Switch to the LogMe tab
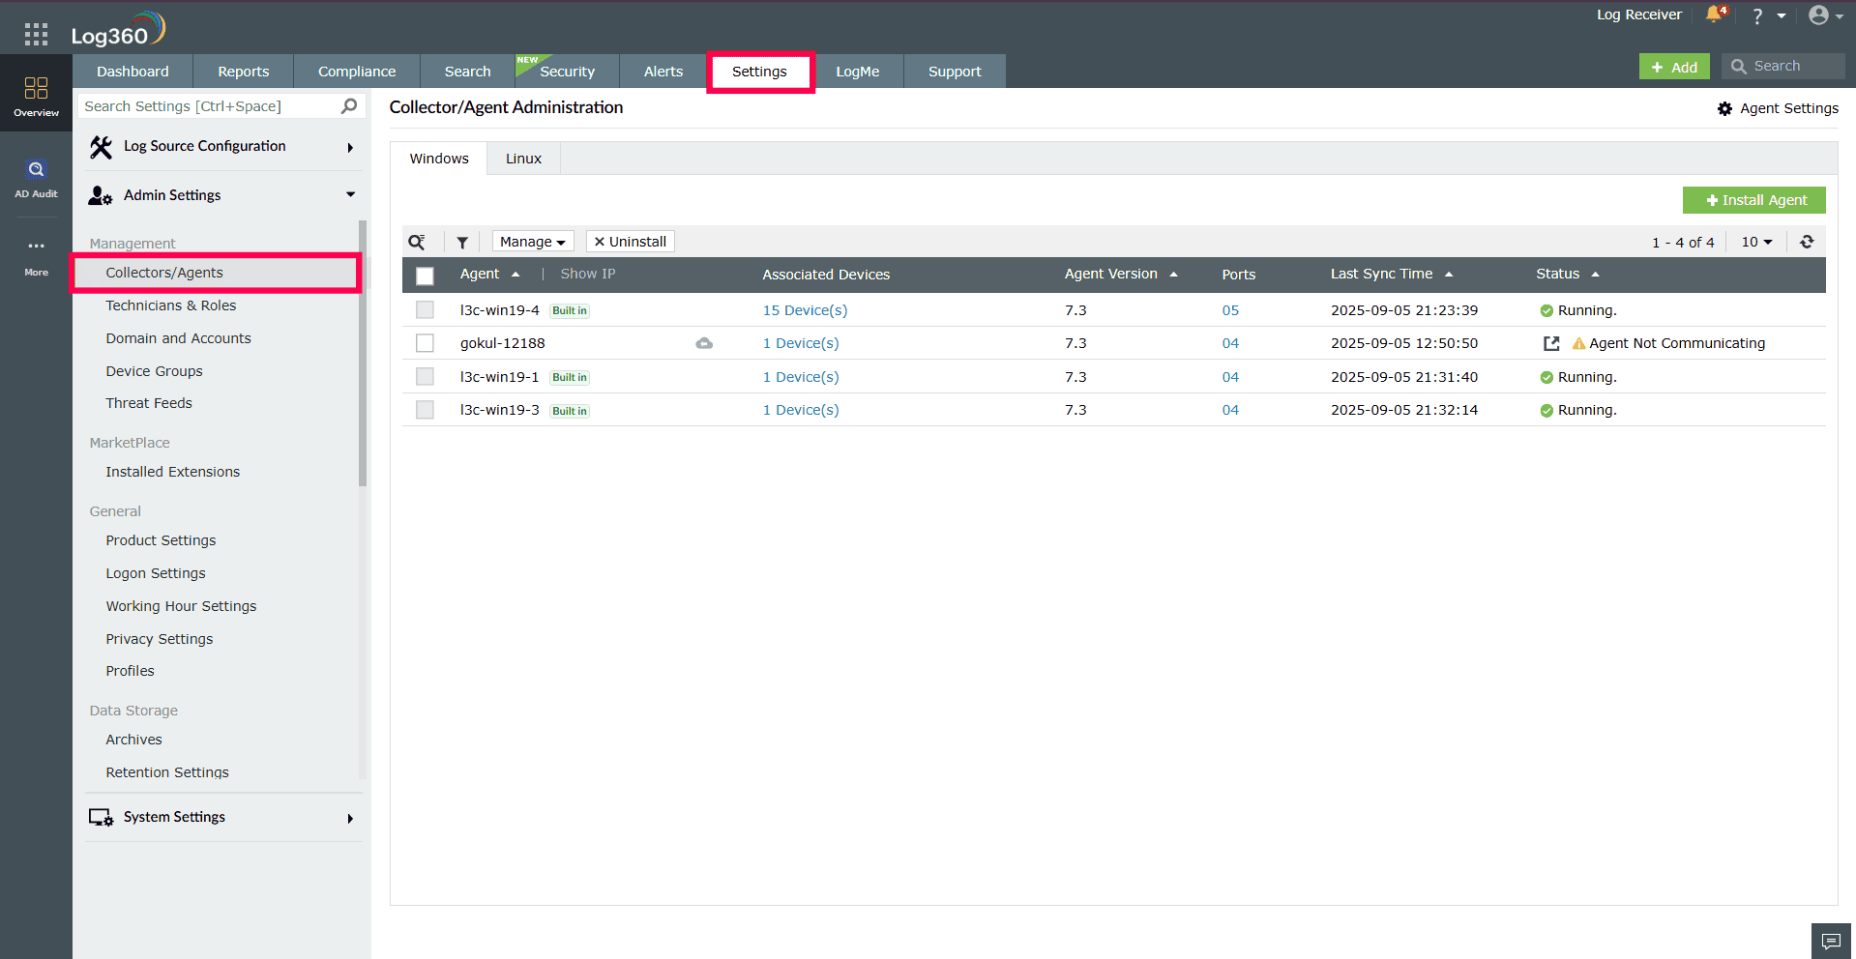The image size is (1856, 959). [x=858, y=72]
